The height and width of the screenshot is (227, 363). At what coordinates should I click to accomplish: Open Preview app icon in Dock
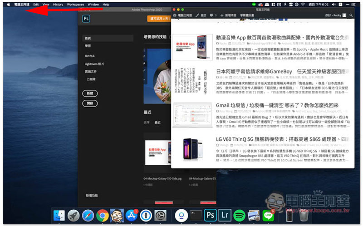[254, 215]
